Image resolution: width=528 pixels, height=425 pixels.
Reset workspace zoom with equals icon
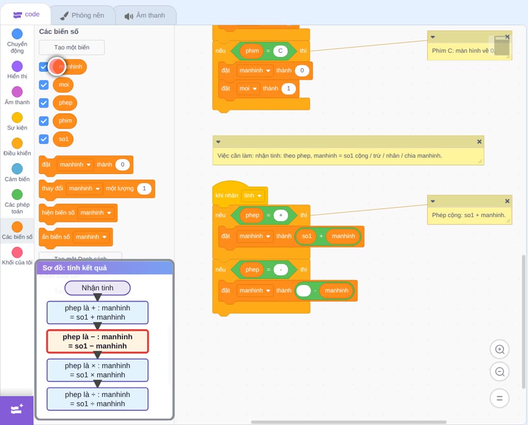(x=499, y=398)
